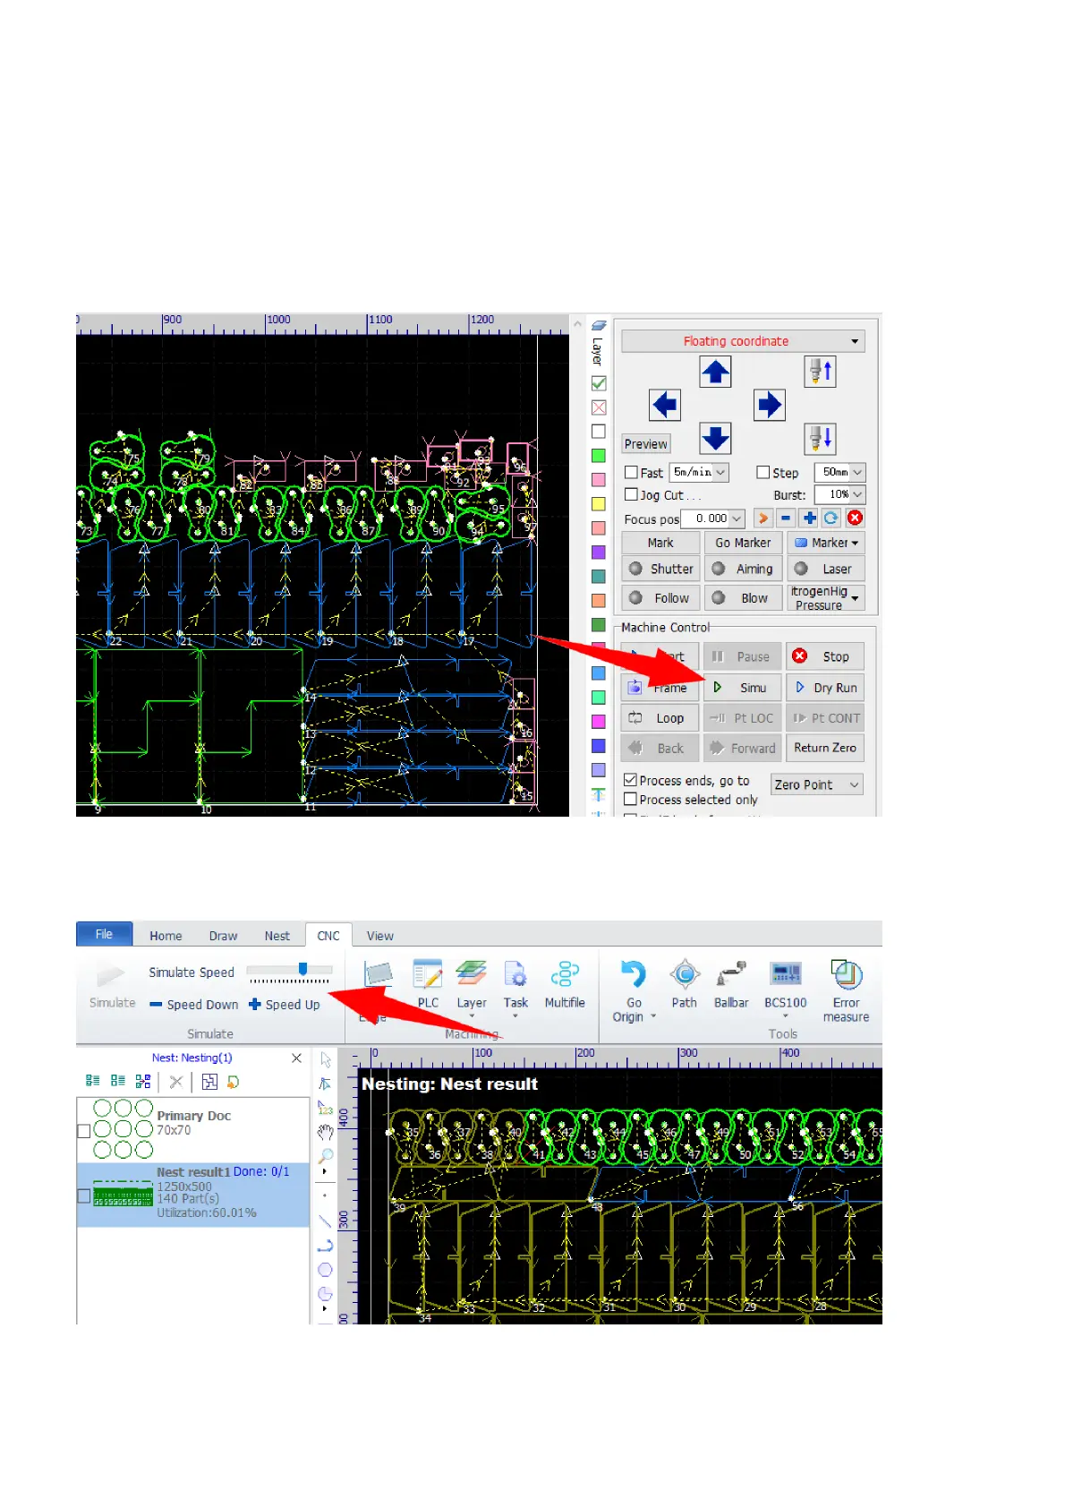Click the Dry Run button
The width and height of the screenshot is (1065, 1508).
tap(825, 688)
